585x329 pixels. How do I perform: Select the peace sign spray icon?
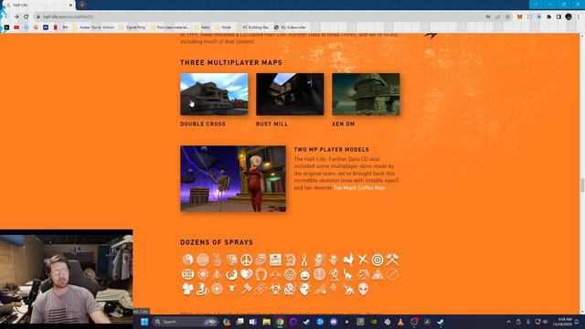(x=246, y=260)
